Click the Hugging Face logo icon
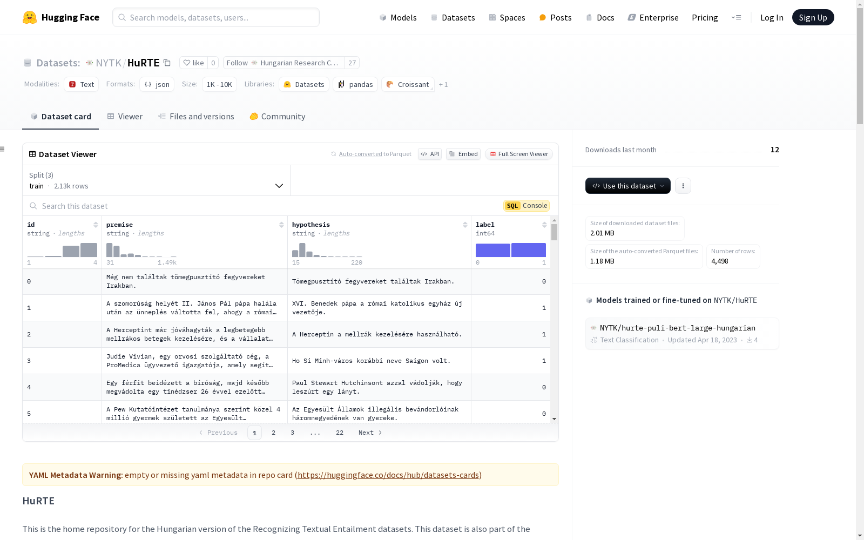 pos(30,17)
